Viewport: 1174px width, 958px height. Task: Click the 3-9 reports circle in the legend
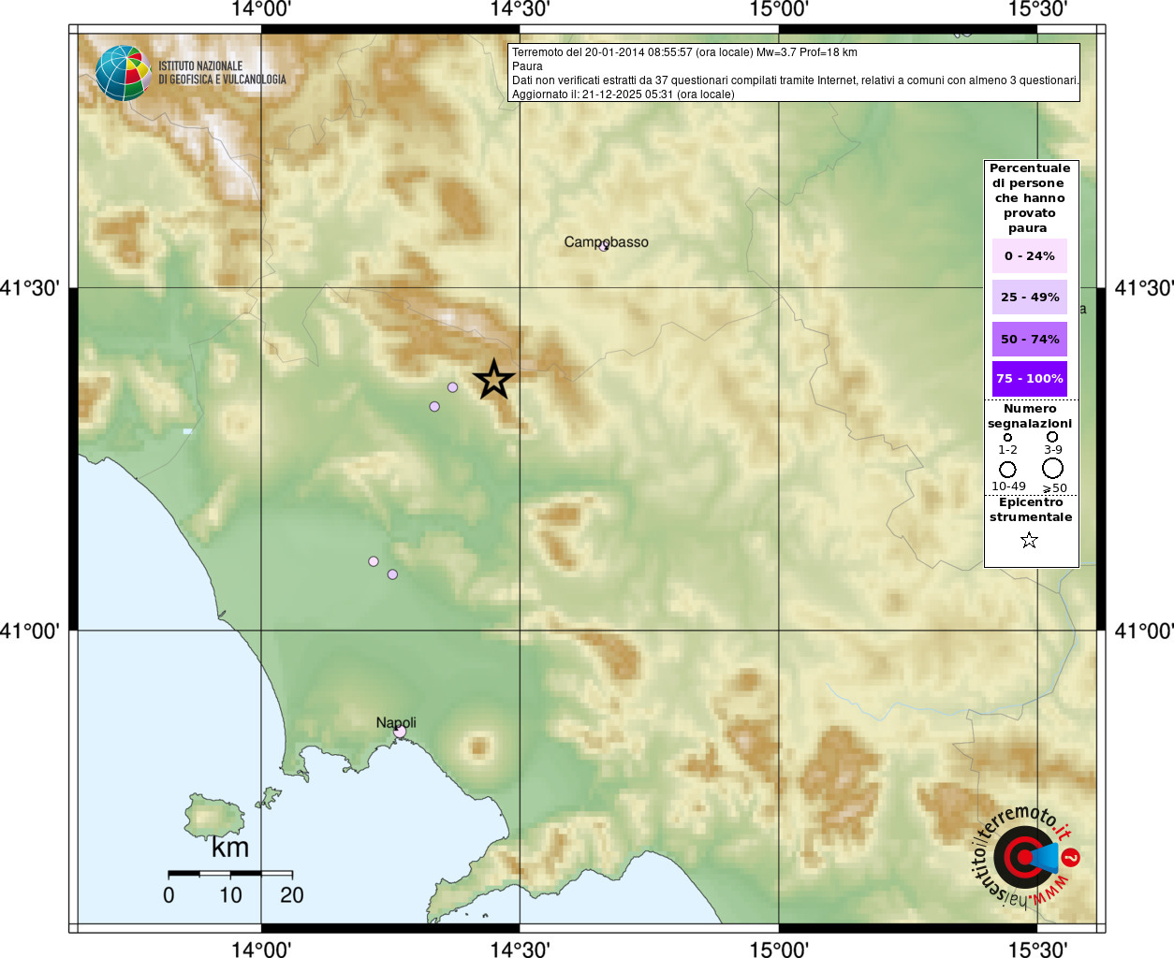(1052, 437)
